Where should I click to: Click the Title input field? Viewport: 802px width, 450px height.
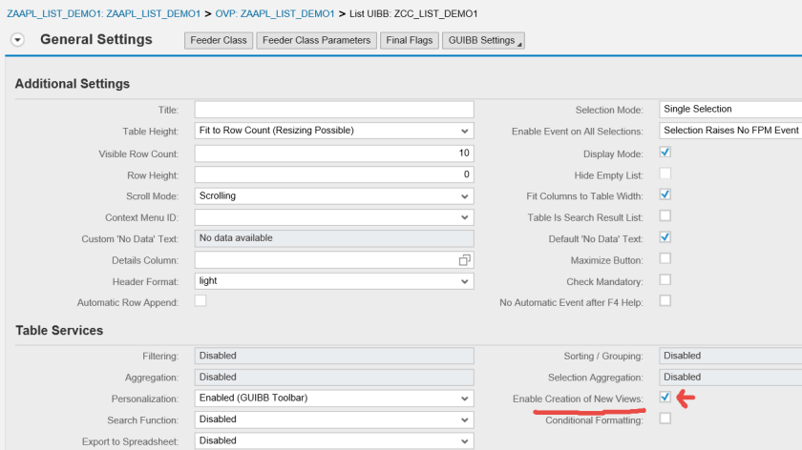tap(334, 110)
